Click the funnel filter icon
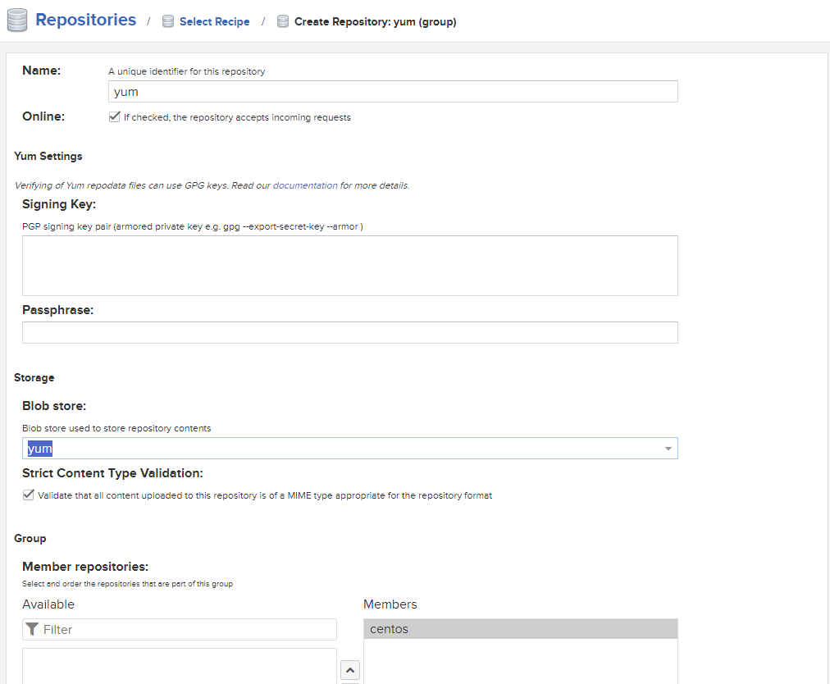This screenshot has width=830, height=684. [32, 630]
